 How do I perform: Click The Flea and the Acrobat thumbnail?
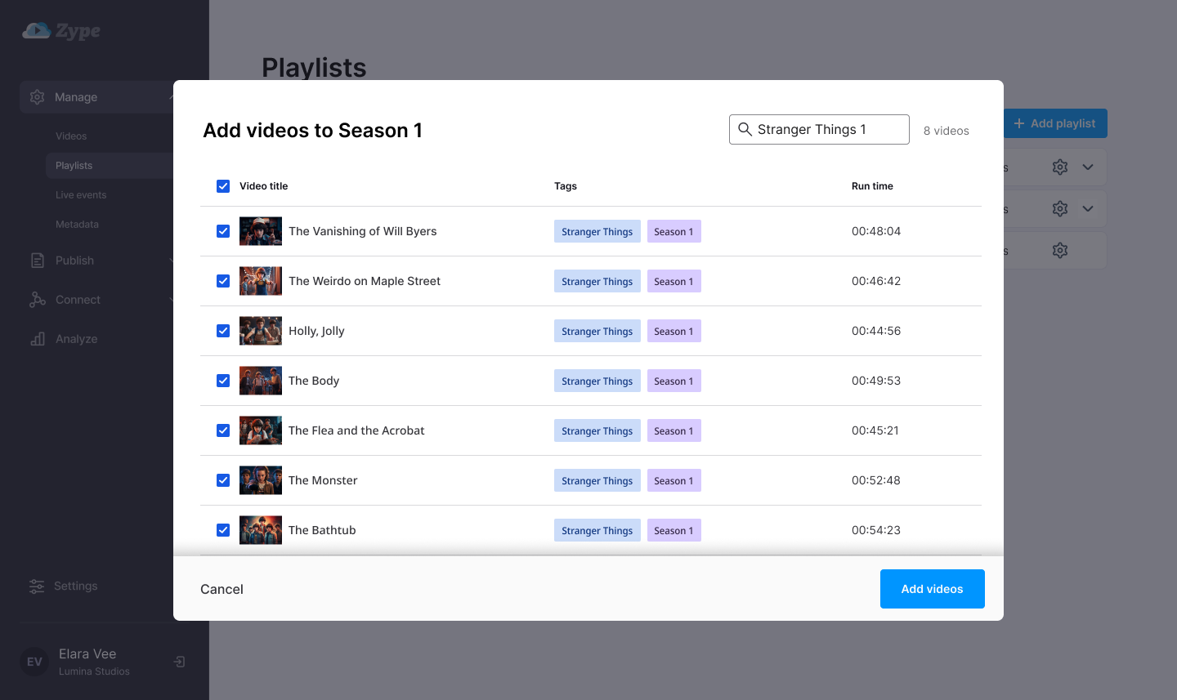tap(261, 430)
